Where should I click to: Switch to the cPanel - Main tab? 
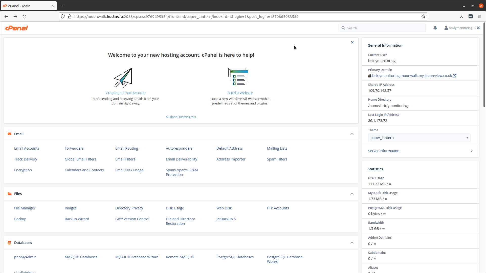point(29,6)
